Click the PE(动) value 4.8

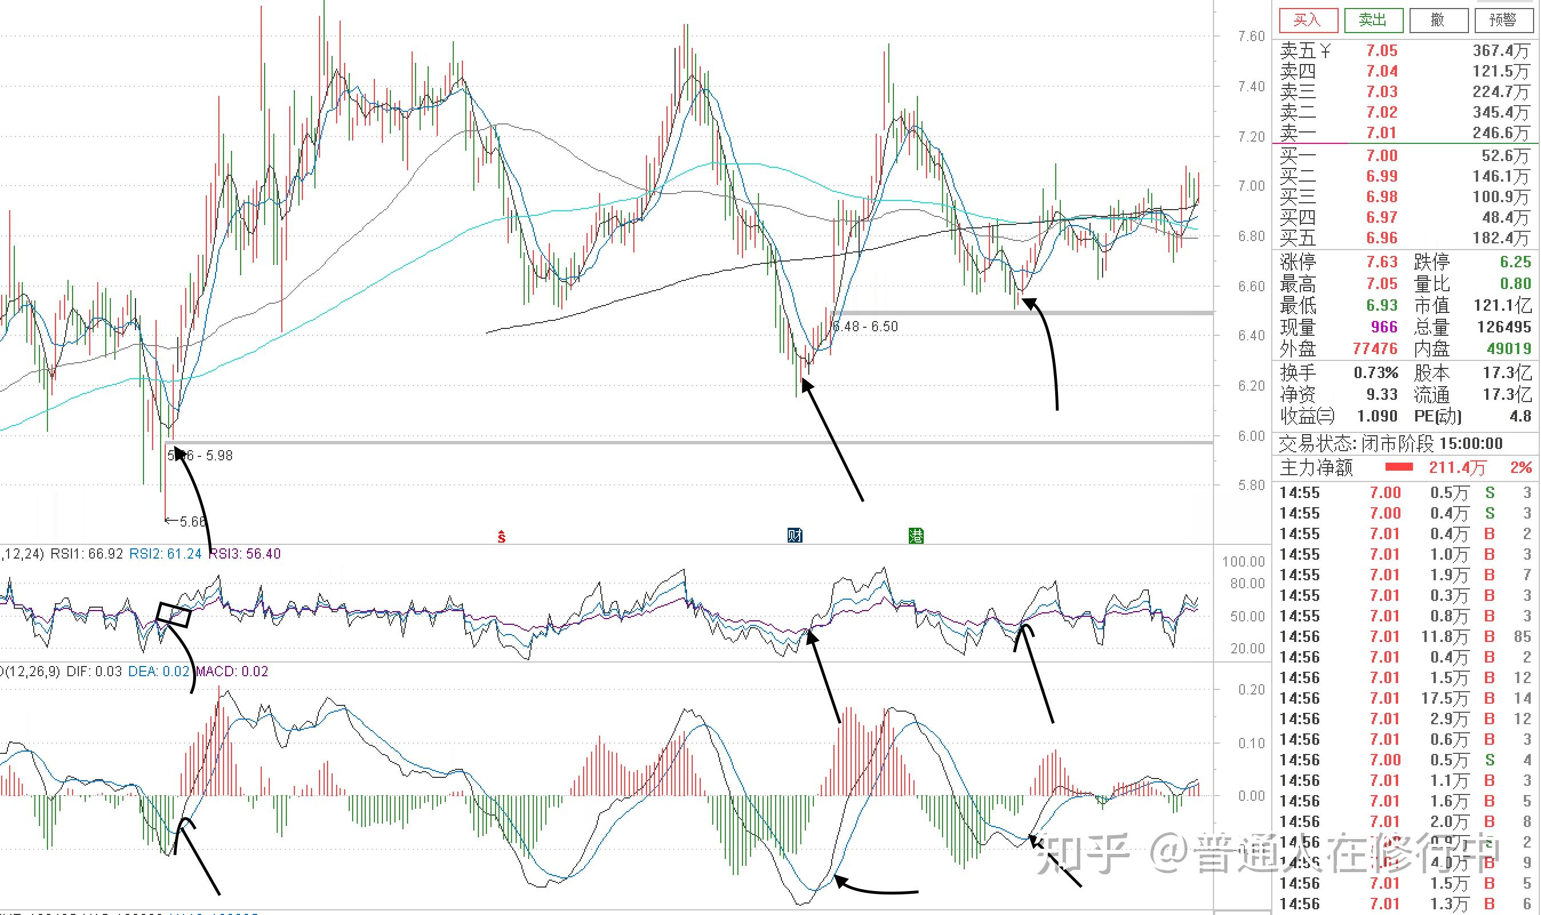tap(1520, 416)
